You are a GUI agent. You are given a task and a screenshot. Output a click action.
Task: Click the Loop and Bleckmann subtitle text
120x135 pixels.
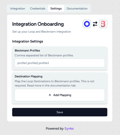41,32
